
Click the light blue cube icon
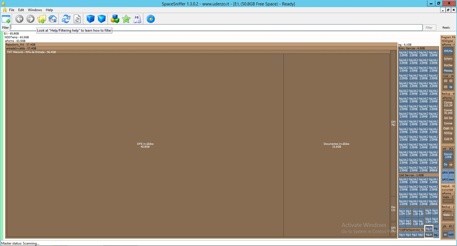102,19
